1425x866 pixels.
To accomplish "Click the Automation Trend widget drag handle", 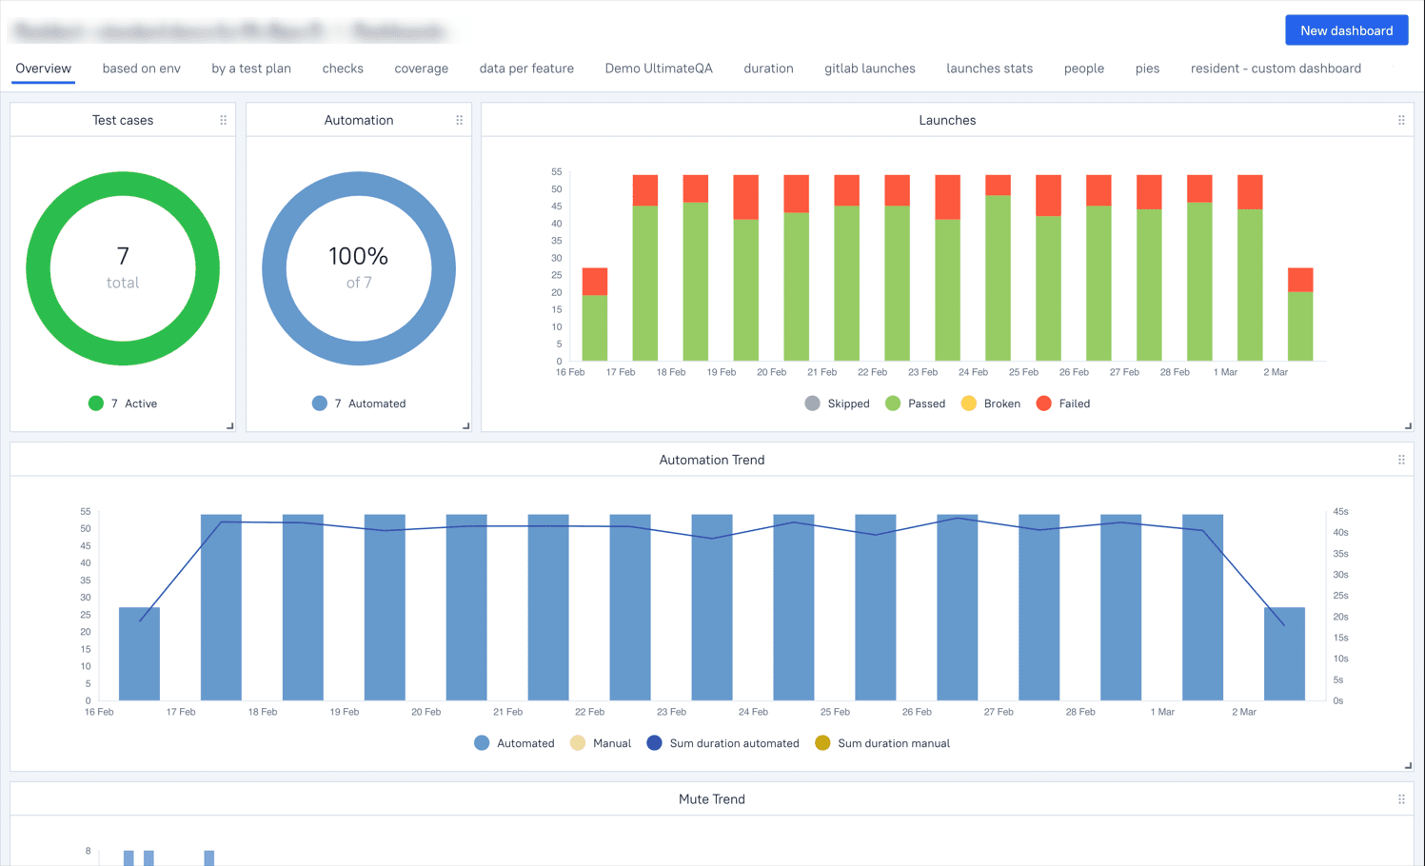I will point(1401,460).
